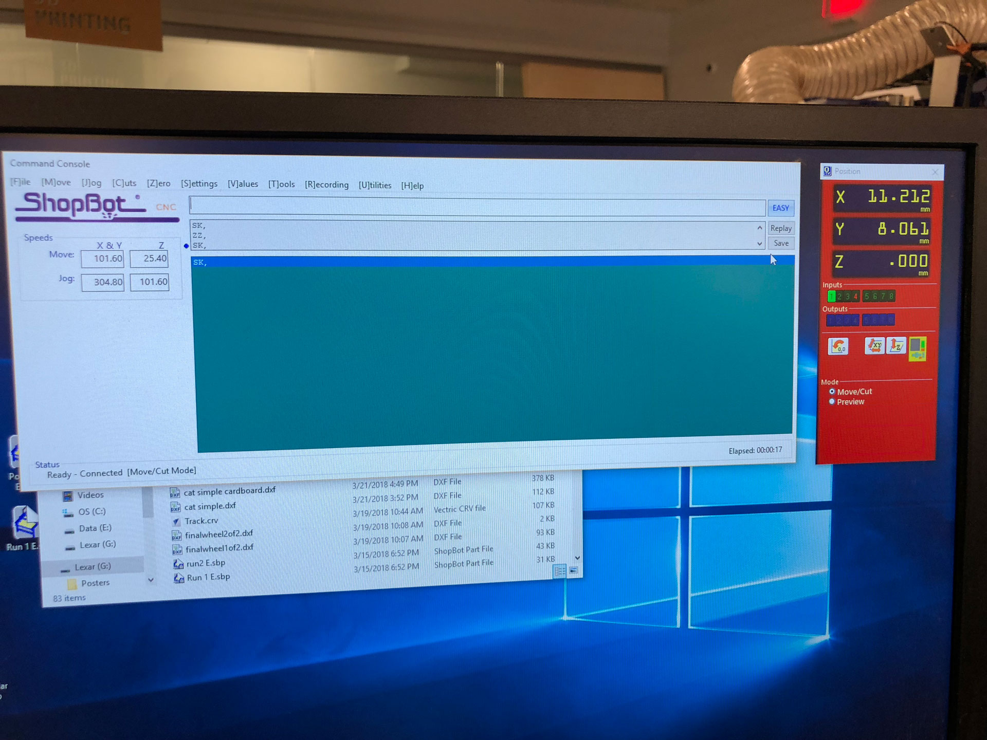The height and width of the screenshot is (740, 987).
Task: Select finalwheel2of2.dxf in Explorer
Action: pyautogui.click(x=219, y=534)
